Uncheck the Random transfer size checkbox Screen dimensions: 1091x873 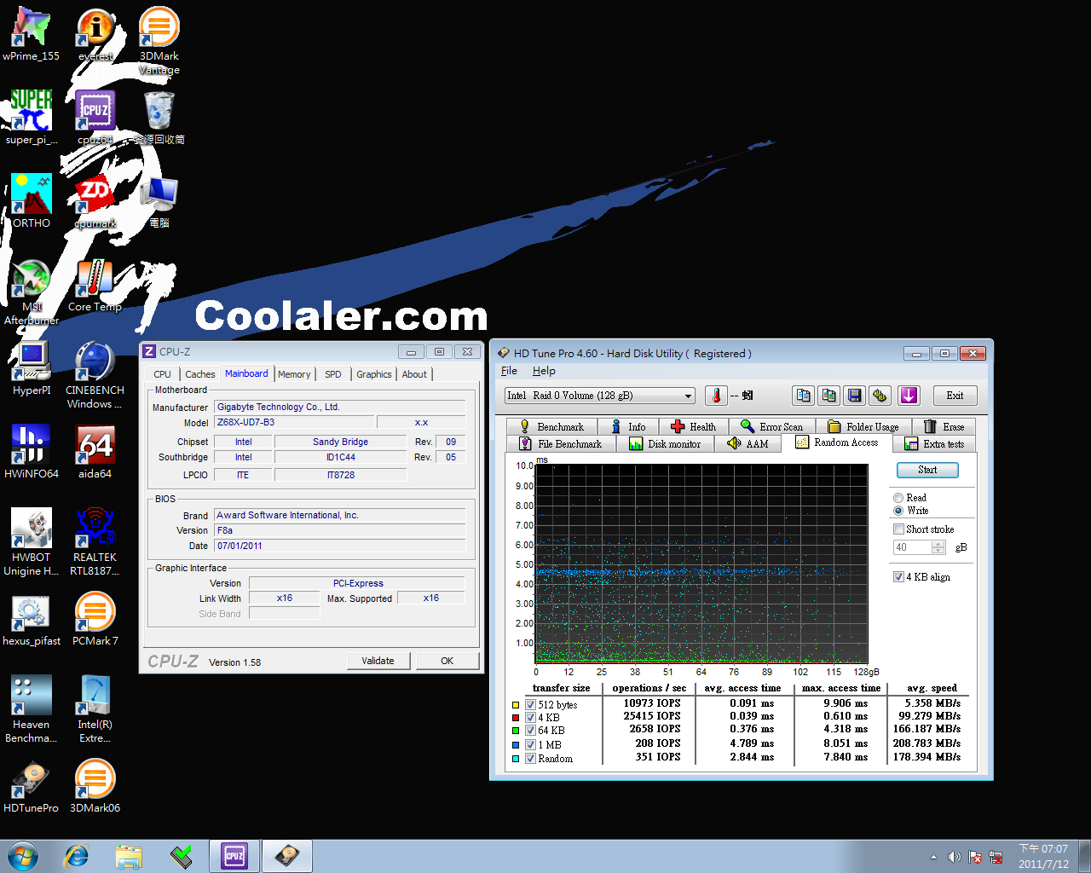pos(530,759)
